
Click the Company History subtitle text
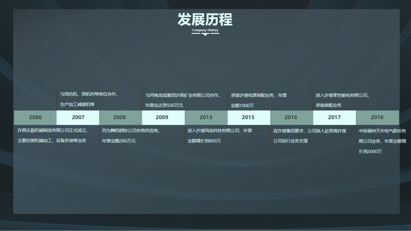coord(205,30)
